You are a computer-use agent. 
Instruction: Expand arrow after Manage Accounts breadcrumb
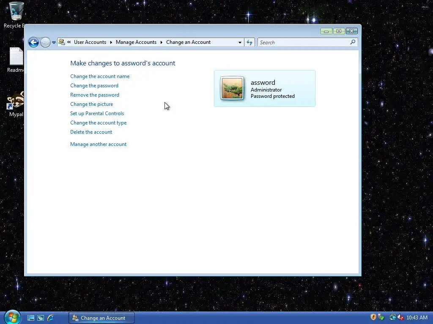161,42
